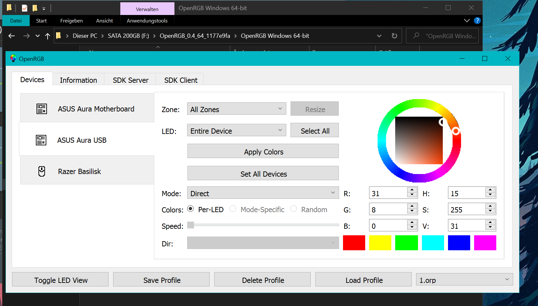Save the current profile
This screenshot has height=306, width=538.
[x=161, y=280]
